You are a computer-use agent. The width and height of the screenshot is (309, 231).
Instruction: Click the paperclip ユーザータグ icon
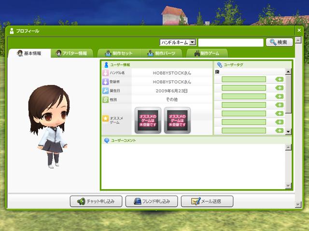point(219,64)
